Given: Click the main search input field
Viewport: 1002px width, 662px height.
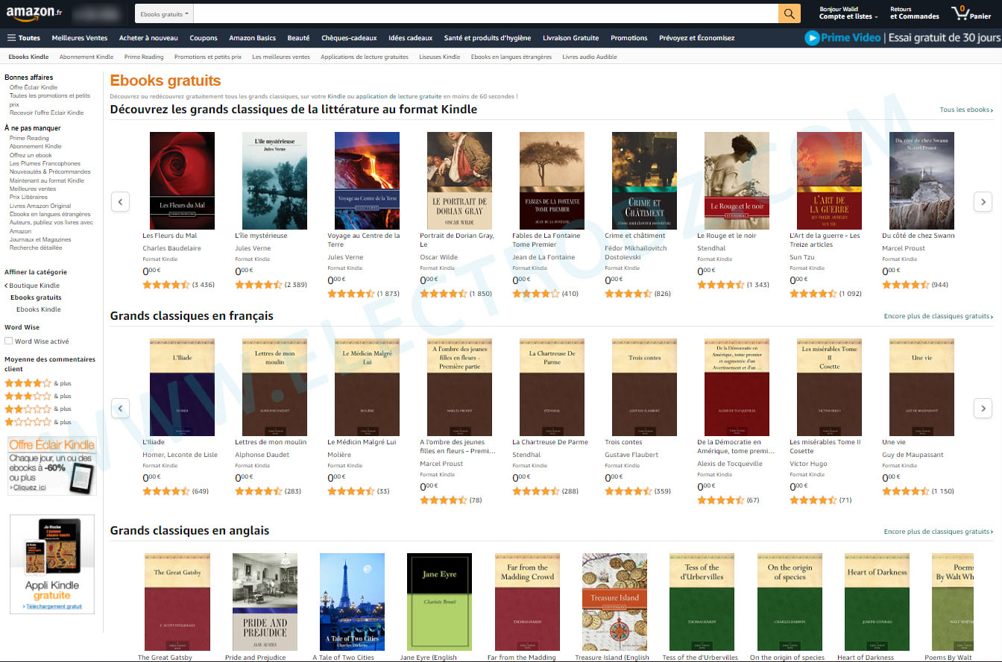Looking at the screenshot, I should tap(485, 13).
